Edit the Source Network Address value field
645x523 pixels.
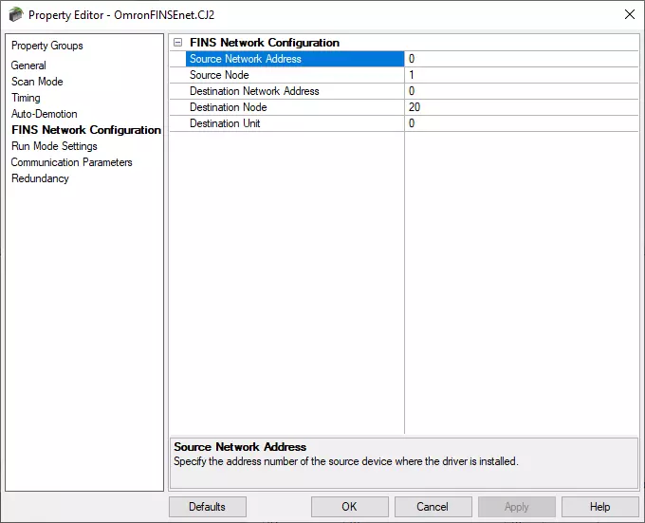[521, 59]
